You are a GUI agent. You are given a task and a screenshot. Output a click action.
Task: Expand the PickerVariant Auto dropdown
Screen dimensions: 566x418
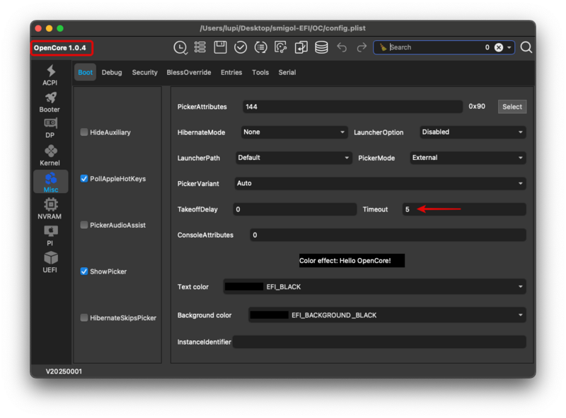(381, 183)
